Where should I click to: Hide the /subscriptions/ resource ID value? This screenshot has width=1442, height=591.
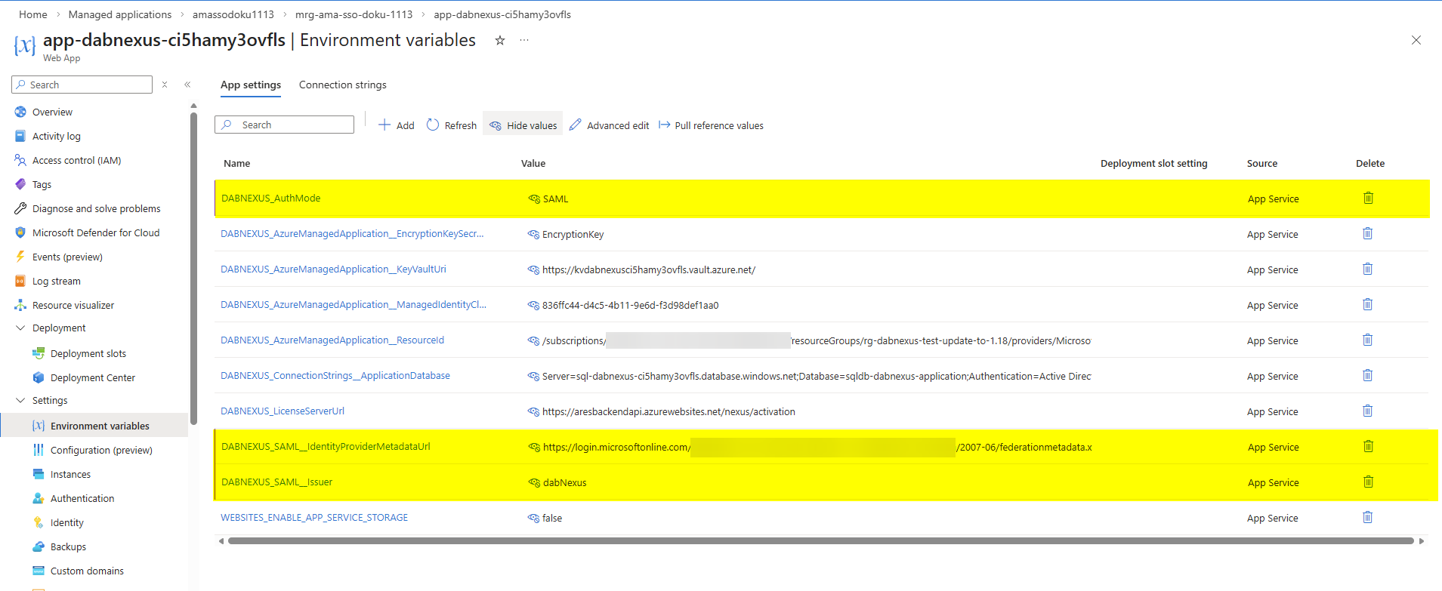(533, 341)
